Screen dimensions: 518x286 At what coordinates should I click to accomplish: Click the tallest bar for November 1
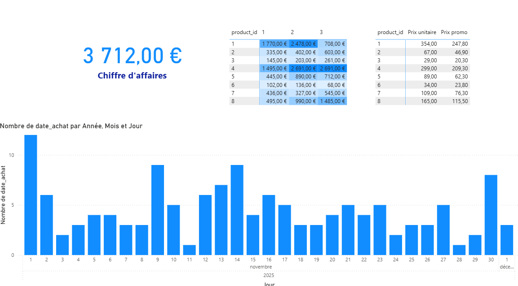(x=31, y=195)
